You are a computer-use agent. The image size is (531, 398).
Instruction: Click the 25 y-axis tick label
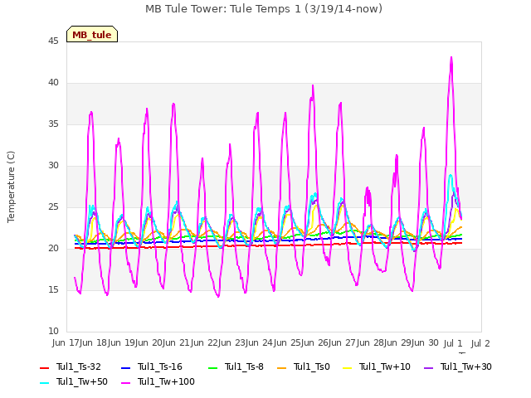click(53, 207)
